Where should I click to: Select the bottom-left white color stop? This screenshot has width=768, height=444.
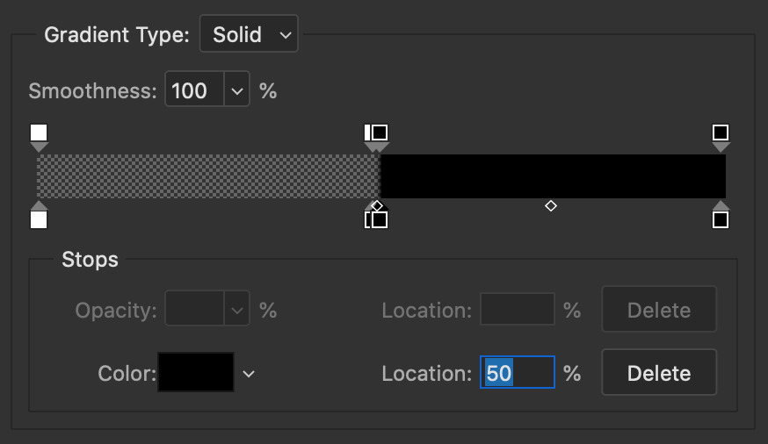click(x=39, y=218)
